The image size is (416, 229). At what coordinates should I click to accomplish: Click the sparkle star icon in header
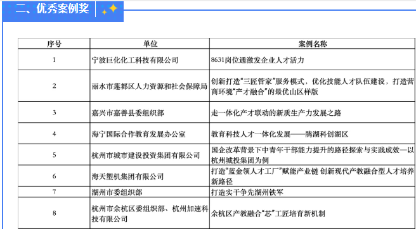click(110, 9)
